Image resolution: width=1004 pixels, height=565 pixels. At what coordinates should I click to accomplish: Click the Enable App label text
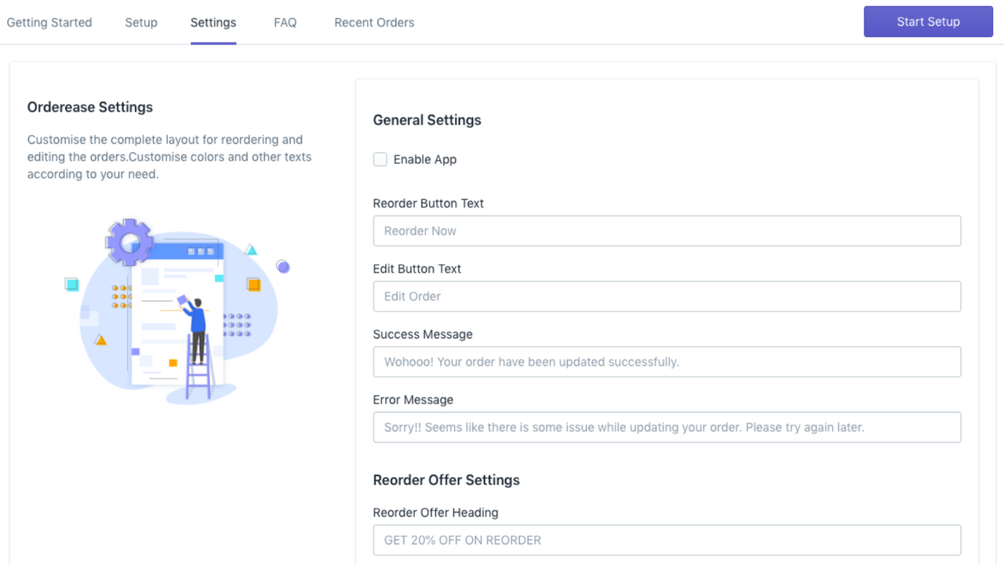coord(424,159)
